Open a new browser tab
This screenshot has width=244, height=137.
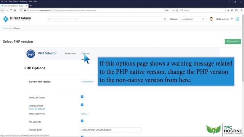30,6
